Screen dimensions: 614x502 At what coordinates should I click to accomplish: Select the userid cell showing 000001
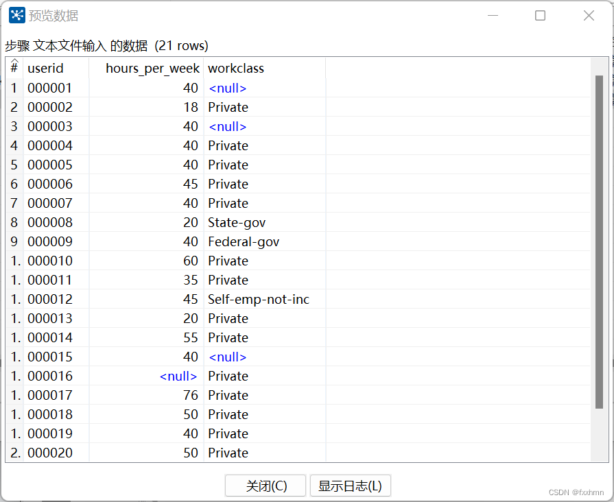[x=51, y=88]
